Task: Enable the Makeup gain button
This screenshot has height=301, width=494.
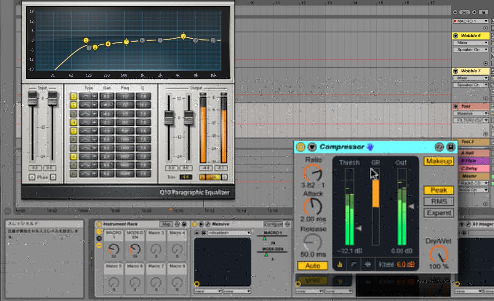Action: (x=439, y=161)
